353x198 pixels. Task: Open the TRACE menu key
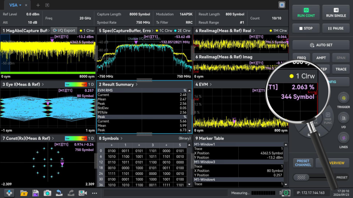tap(341, 69)
